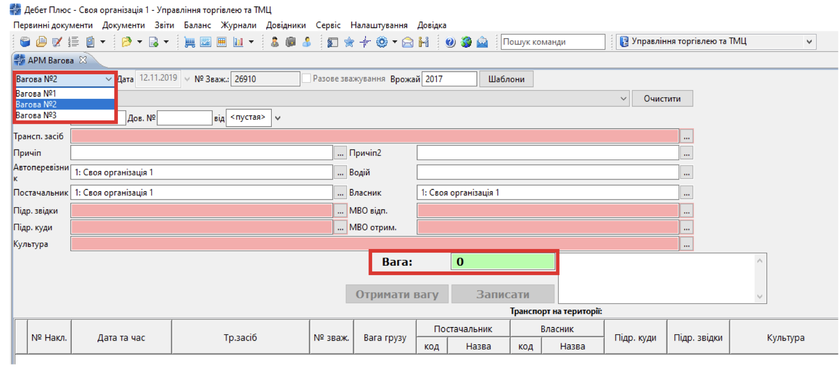839x373 pixels.
Task: Click the clipboard document toolbar icon
Action: coord(90,42)
